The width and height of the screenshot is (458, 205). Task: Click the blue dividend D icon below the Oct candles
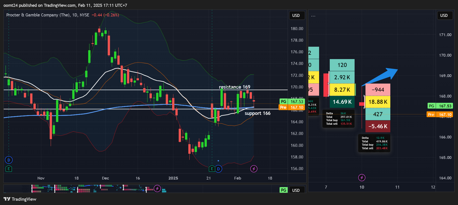(9, 160)
